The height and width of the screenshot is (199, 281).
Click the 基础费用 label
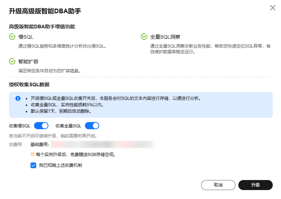39,145
